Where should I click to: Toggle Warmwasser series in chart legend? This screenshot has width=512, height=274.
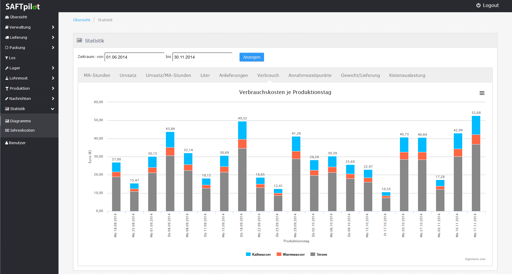coord(290,254)
